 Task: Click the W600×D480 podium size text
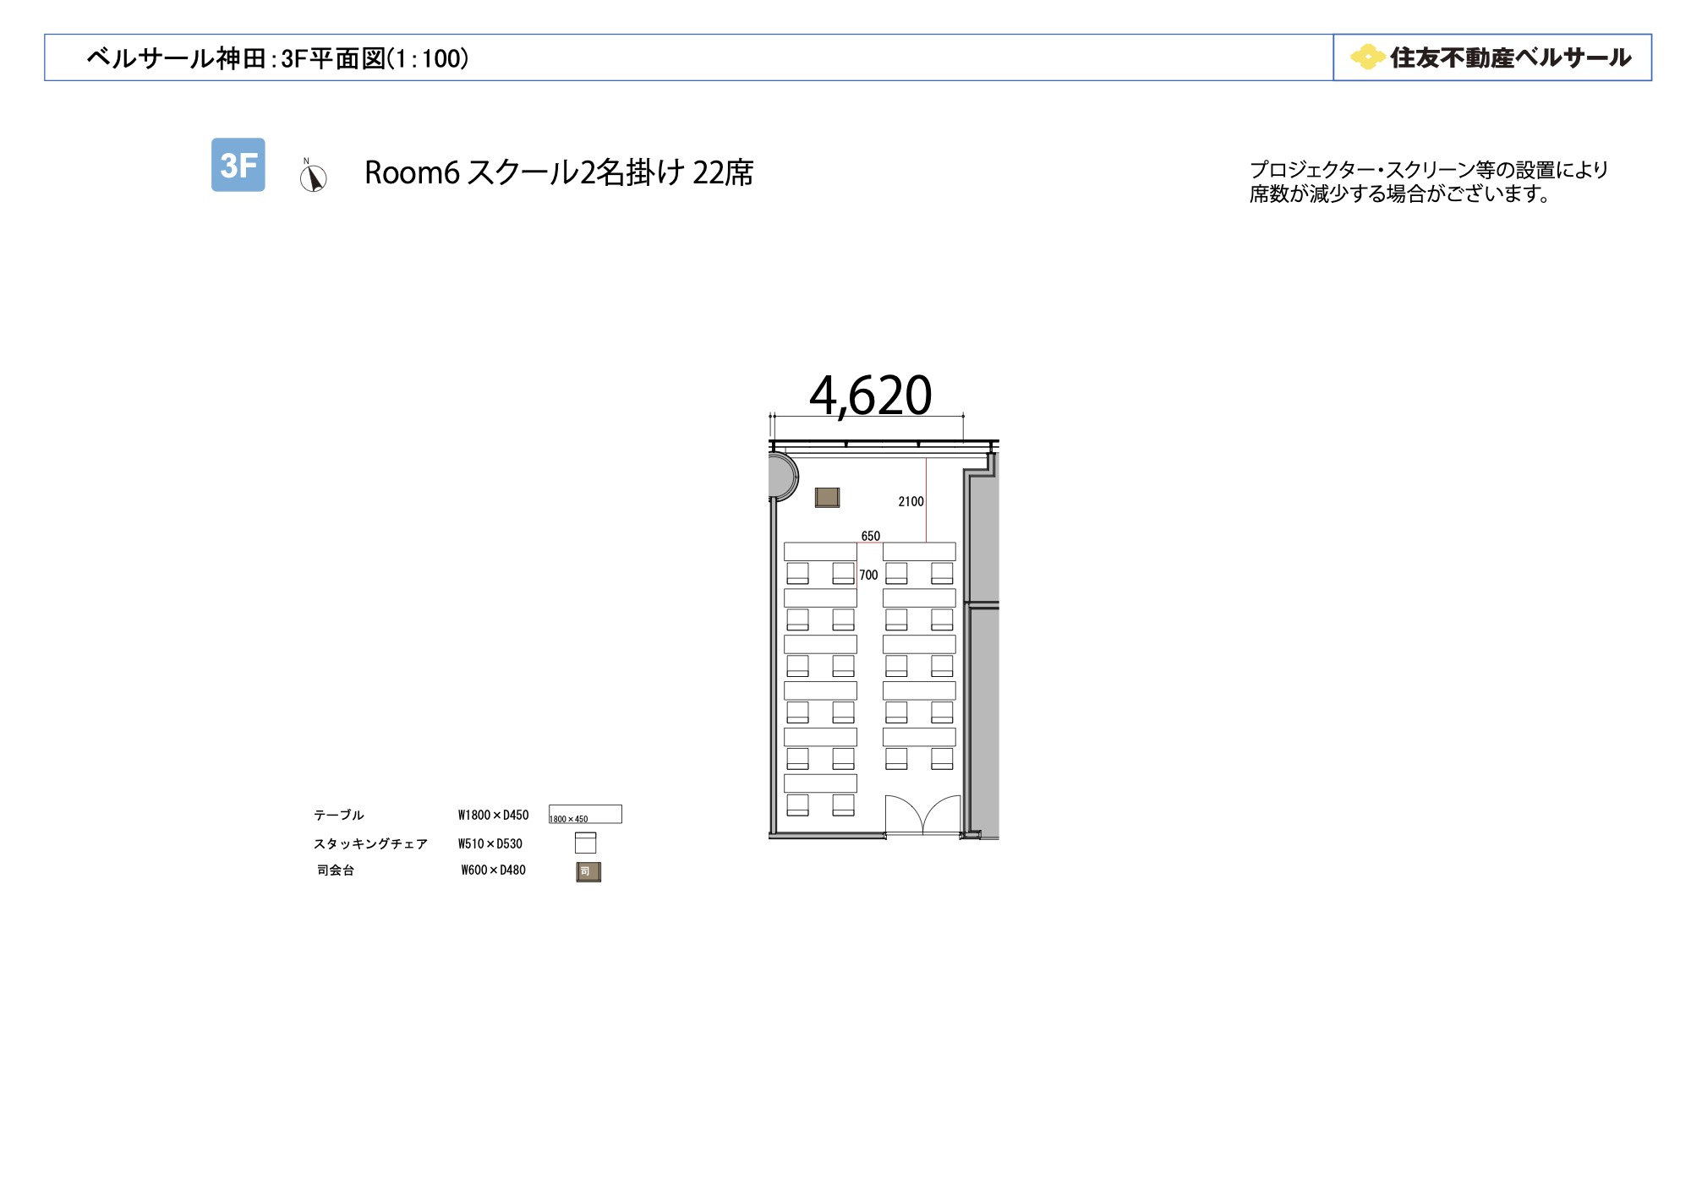tap(494, 870)
